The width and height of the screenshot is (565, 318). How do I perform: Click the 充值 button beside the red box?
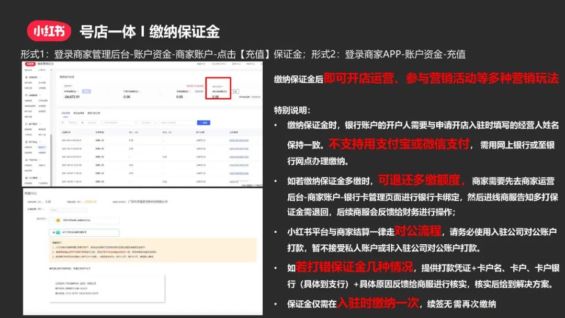click(x=235, y=92)
